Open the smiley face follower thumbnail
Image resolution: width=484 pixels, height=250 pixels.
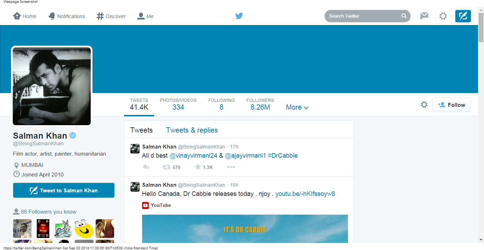click(x=84, y=229)
